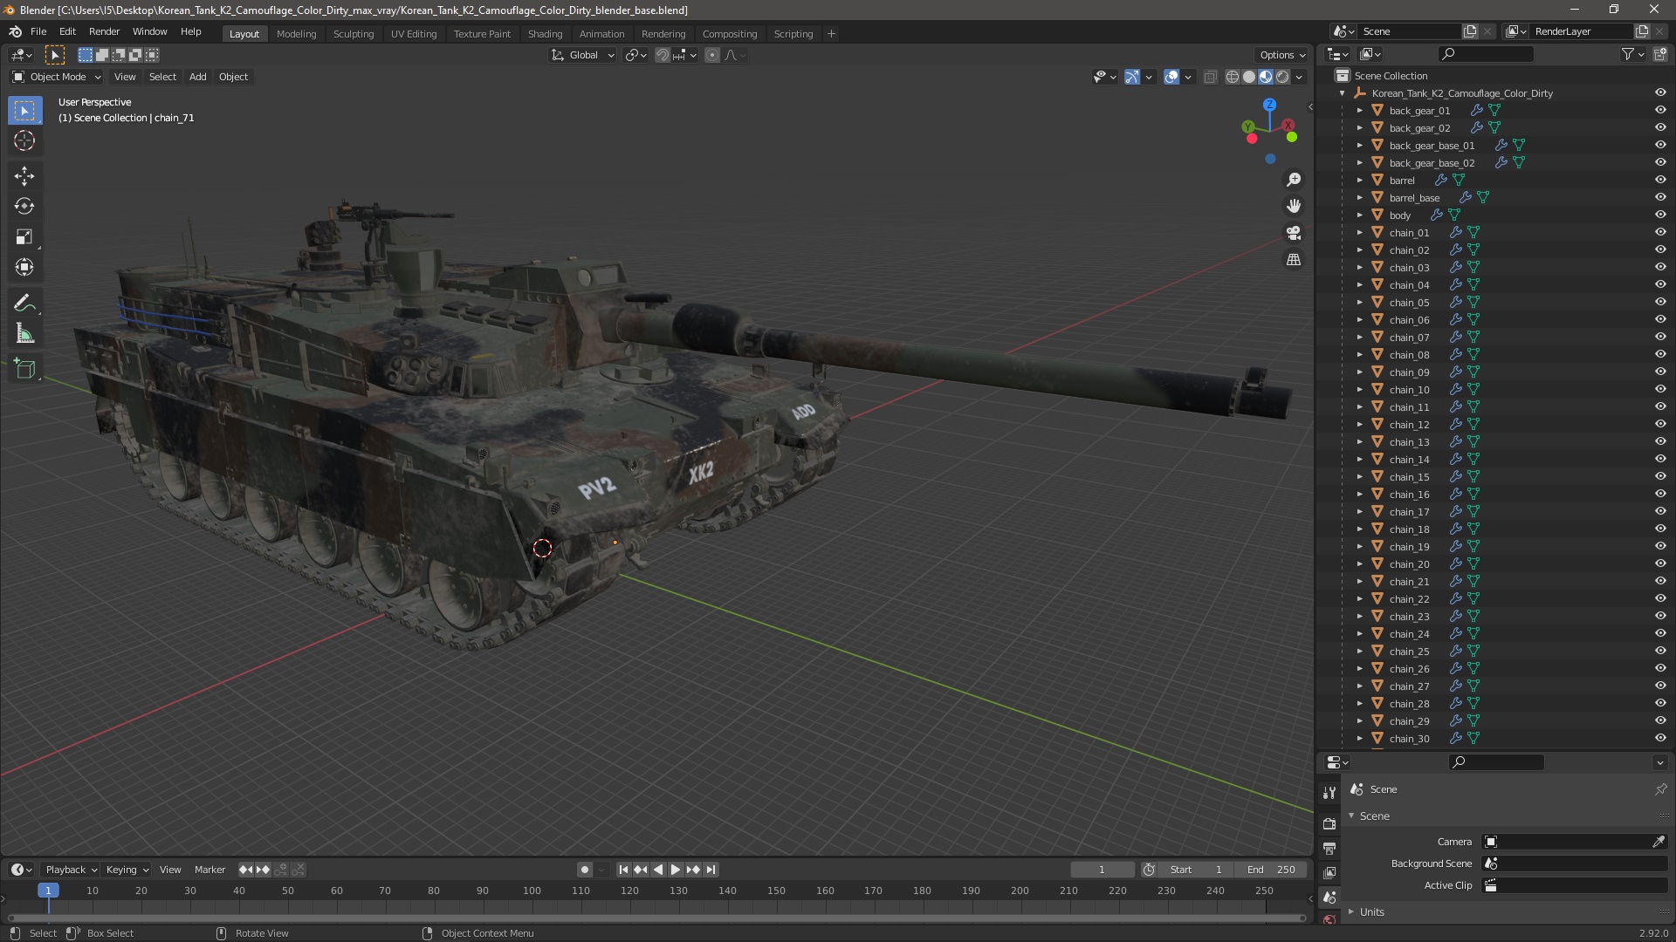
Task: Toggle X-ray display button
Action: (x=1210, y=77)
